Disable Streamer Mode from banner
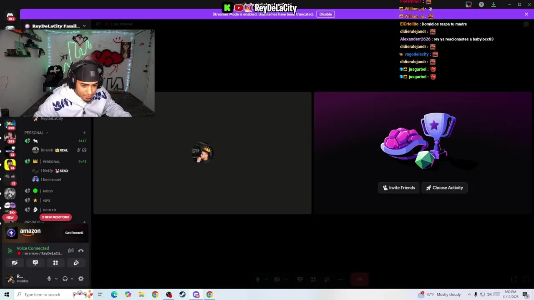The height and width of the screenshot is (300, 534). (x=325, y=14)
